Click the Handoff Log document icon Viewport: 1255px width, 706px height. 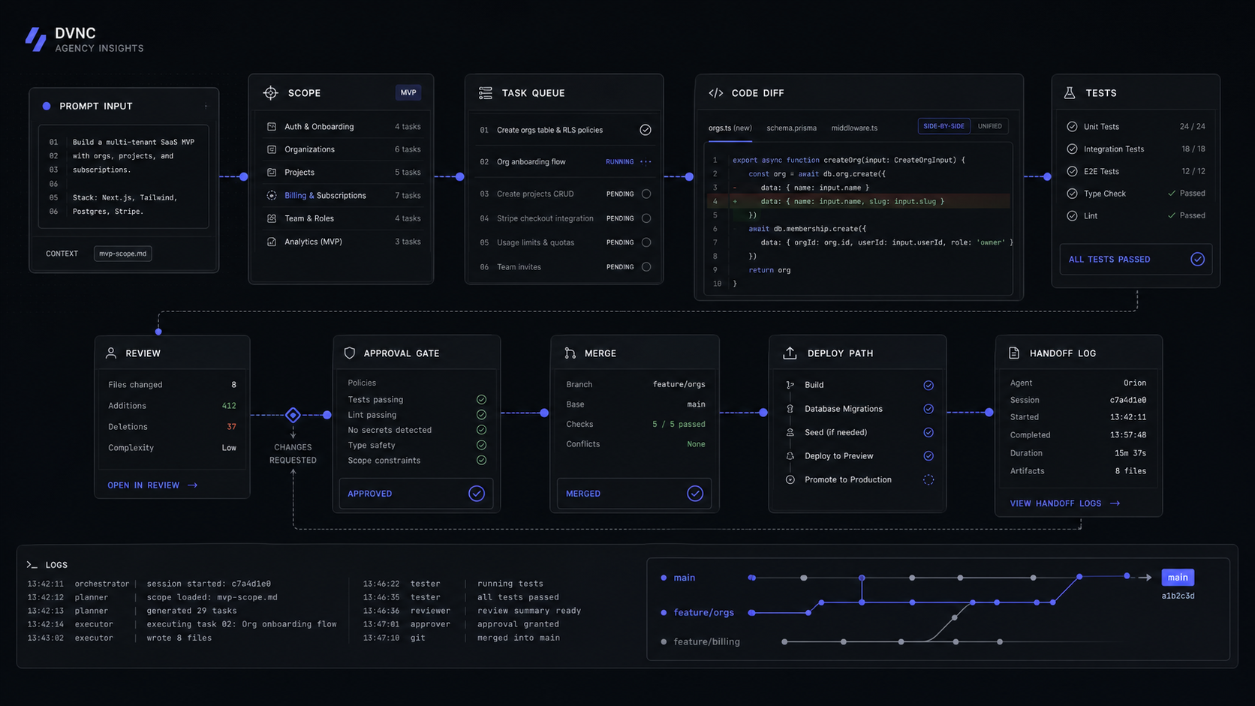pyautogui.click(x=1014, y=353)
